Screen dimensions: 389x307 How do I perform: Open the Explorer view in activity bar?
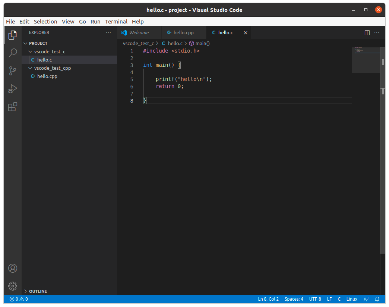tap(12, 35)
